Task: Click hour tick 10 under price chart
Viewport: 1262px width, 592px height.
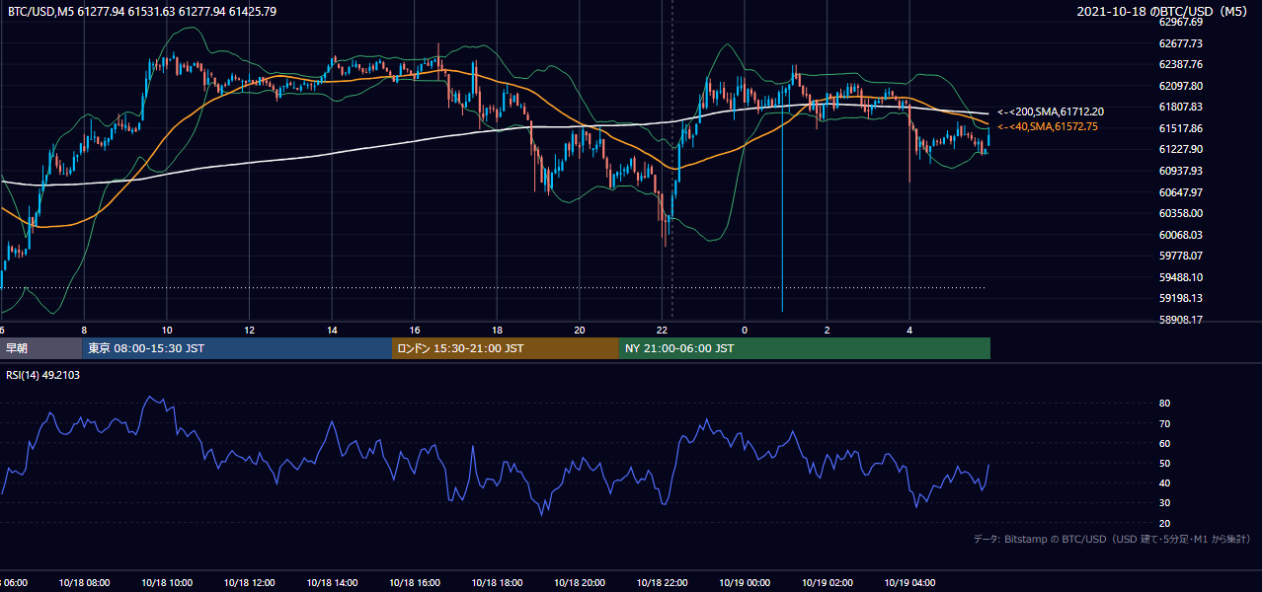Action: [x=167, y=330]
